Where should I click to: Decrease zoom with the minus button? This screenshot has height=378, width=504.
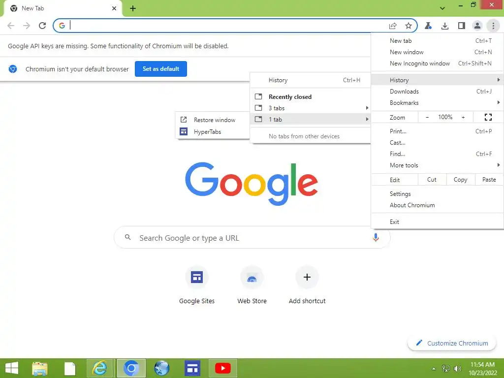coord(427,117)
